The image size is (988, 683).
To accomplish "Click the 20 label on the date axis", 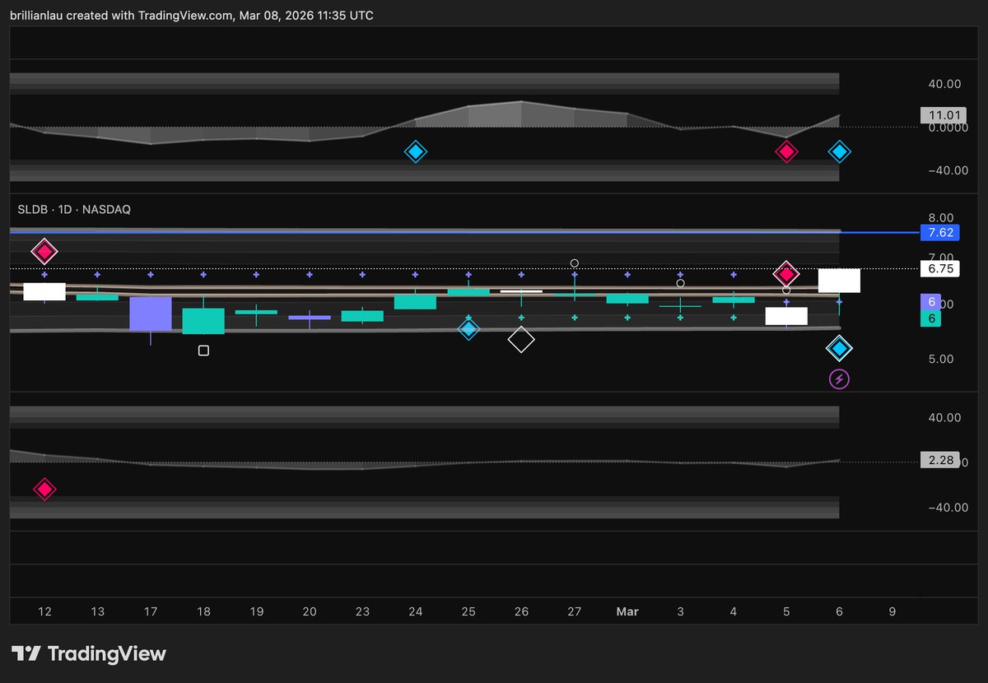I will click(x=310, y=612).
